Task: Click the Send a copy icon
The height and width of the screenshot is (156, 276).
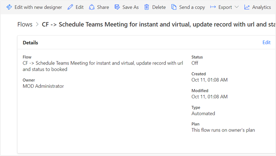Action: [x=174, y=7]
